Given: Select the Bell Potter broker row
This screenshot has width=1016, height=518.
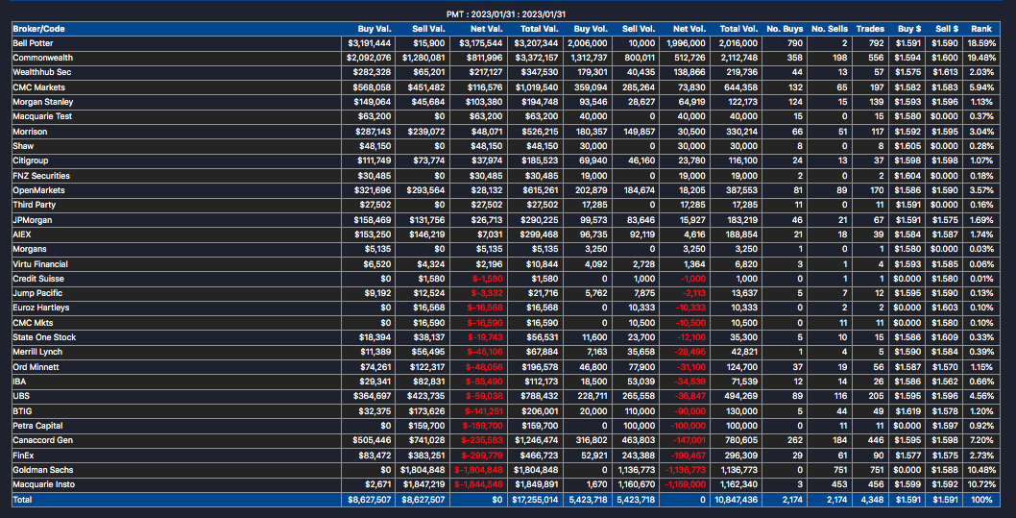Looking at the screenshot, I should pyautogui.click(x=507, y=43).
